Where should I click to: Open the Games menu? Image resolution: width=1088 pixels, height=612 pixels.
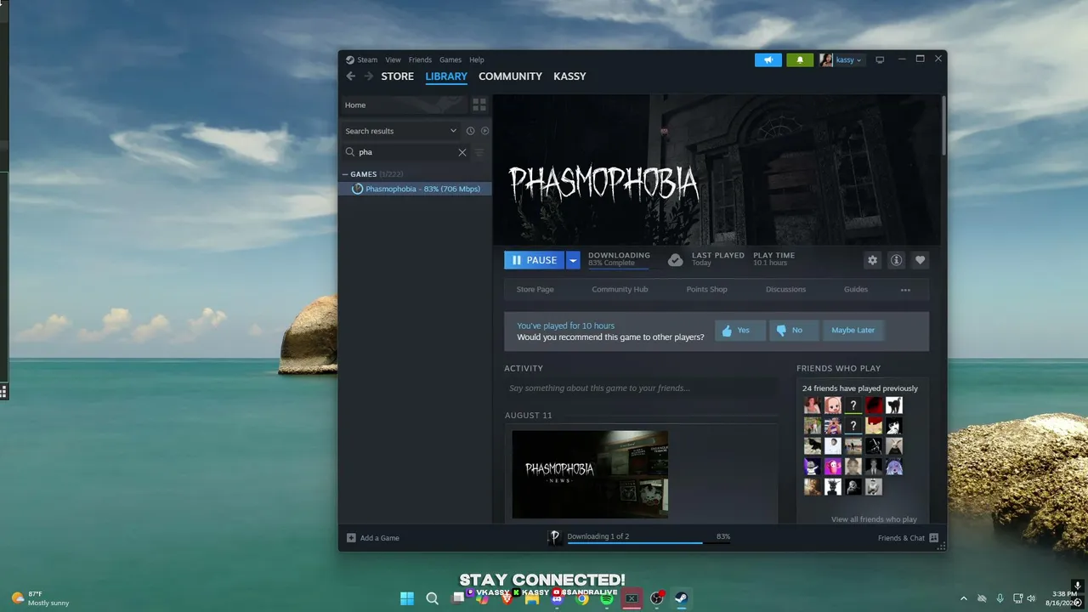click(x=450, y=59)
